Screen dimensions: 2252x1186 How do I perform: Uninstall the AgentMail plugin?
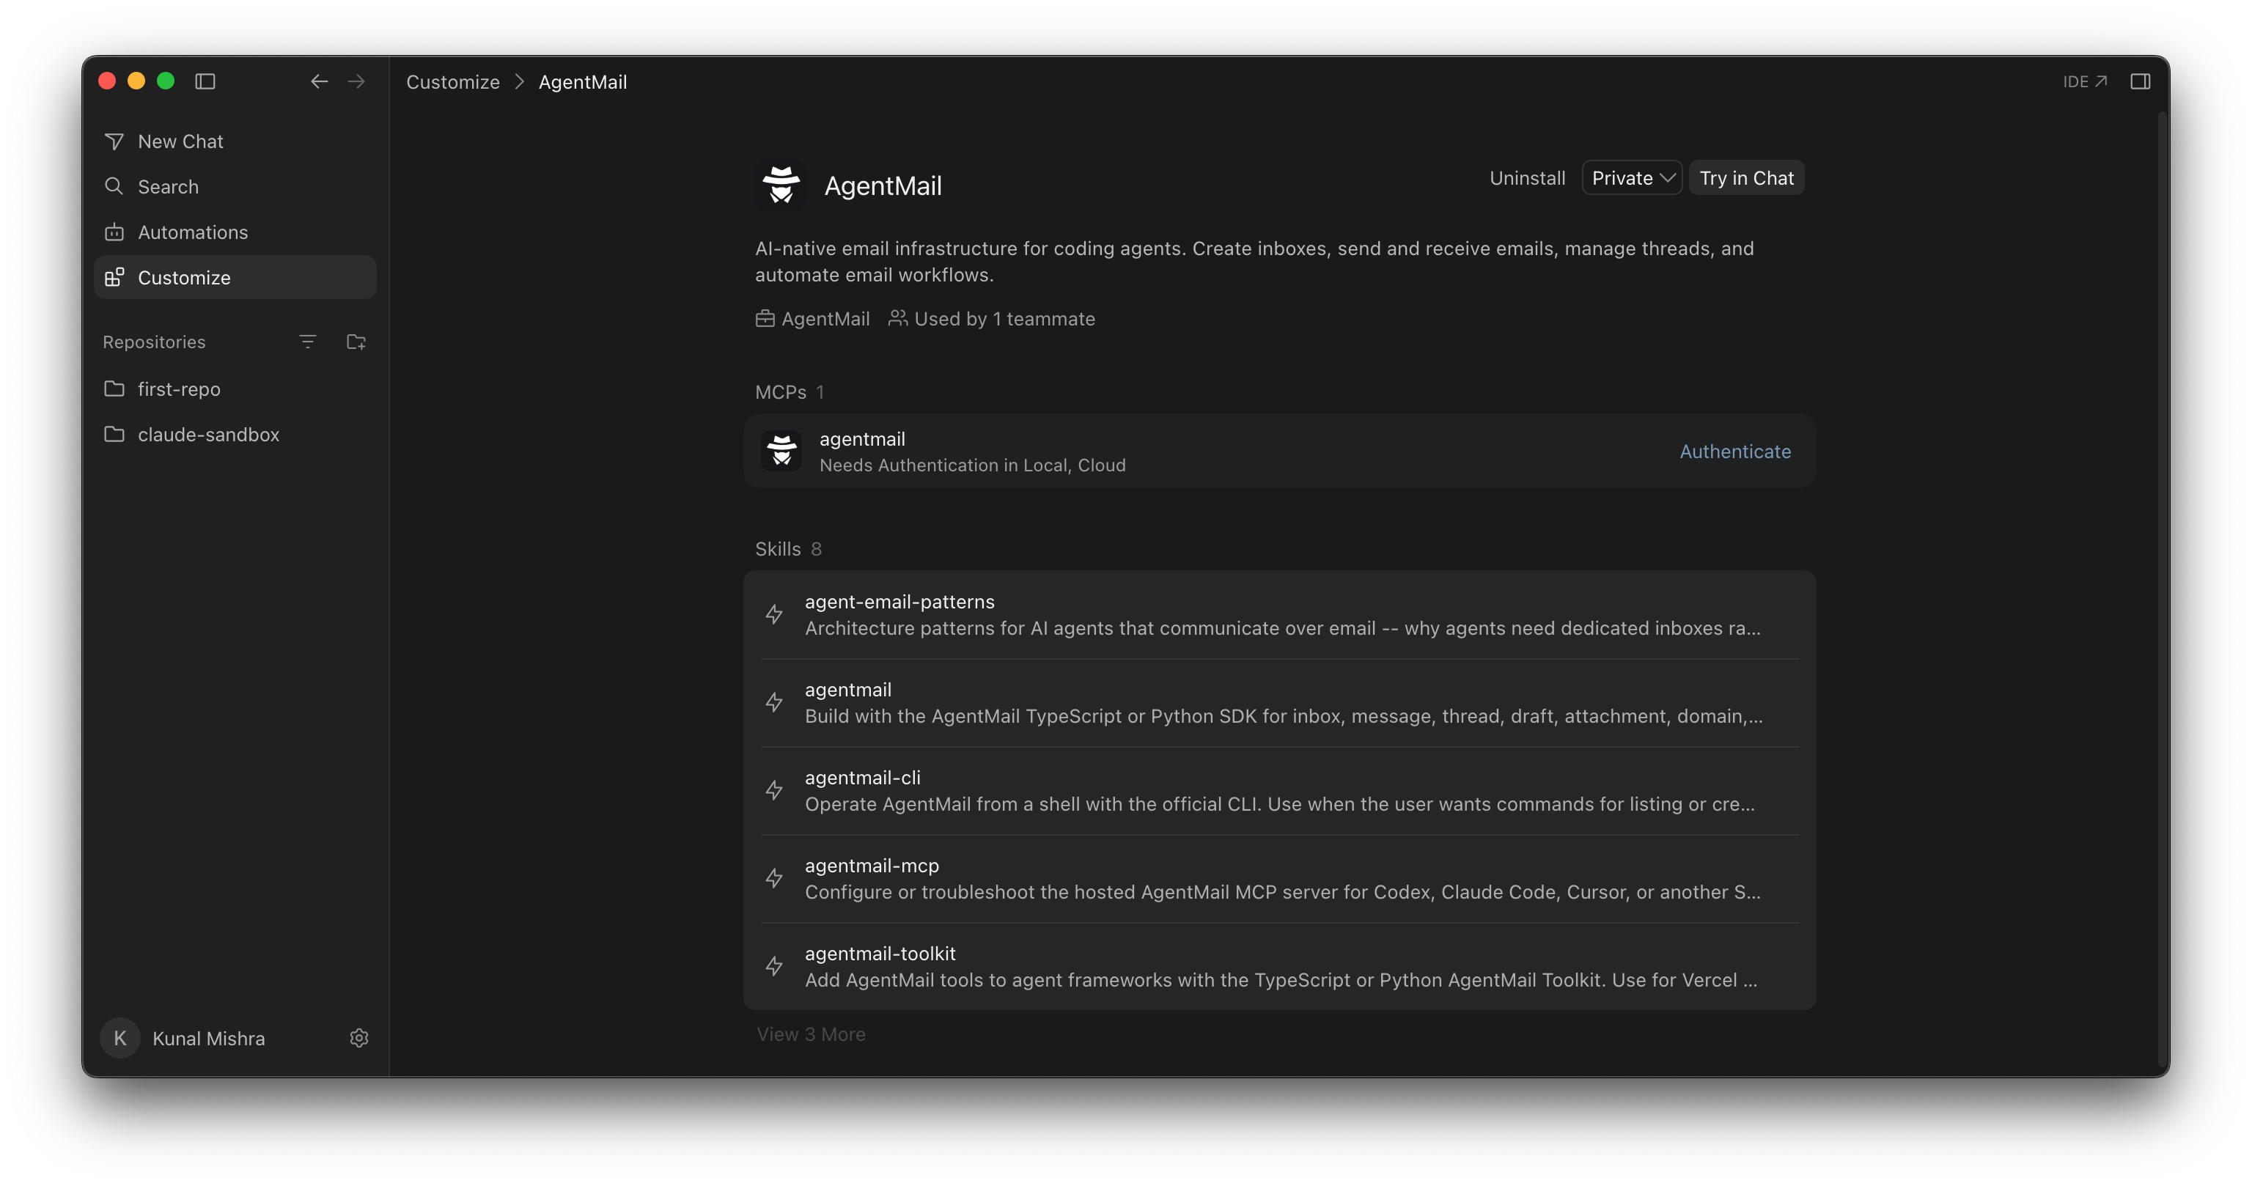pos(1527,178)
